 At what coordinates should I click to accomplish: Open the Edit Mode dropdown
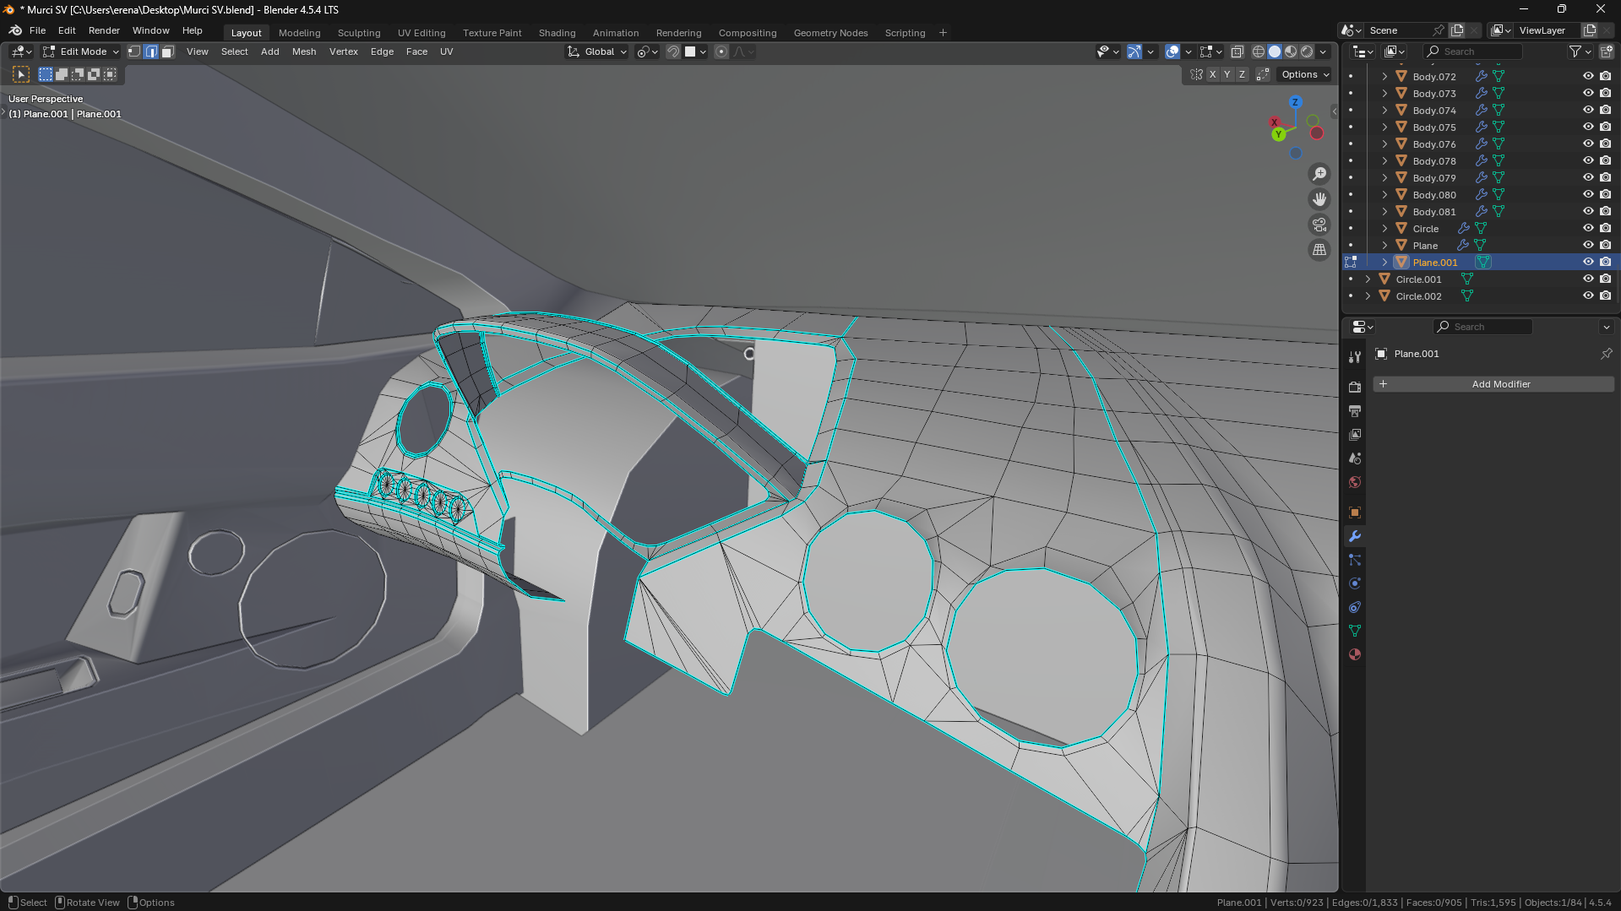click(82, 52)
